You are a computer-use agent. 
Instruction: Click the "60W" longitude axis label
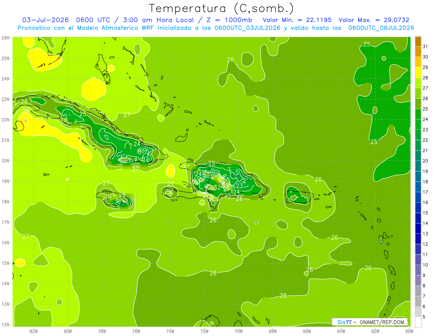[409, 331]
